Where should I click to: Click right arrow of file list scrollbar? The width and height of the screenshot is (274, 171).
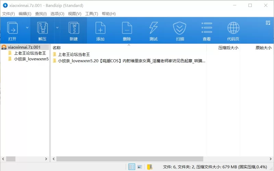pos(271,159)
